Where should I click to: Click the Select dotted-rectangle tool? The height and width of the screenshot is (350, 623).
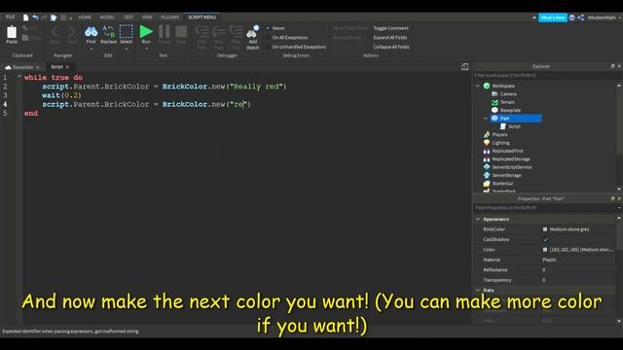tap(126, 32)
